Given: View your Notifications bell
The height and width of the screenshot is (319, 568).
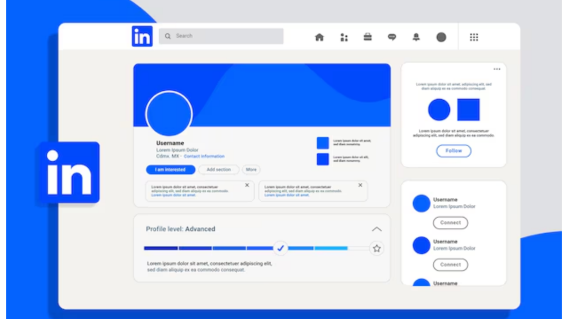Looking at the screenshot, I should point(416,37).
